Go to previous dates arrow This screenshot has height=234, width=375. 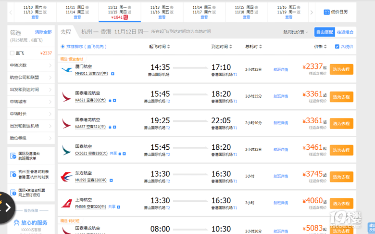point(11,12)
